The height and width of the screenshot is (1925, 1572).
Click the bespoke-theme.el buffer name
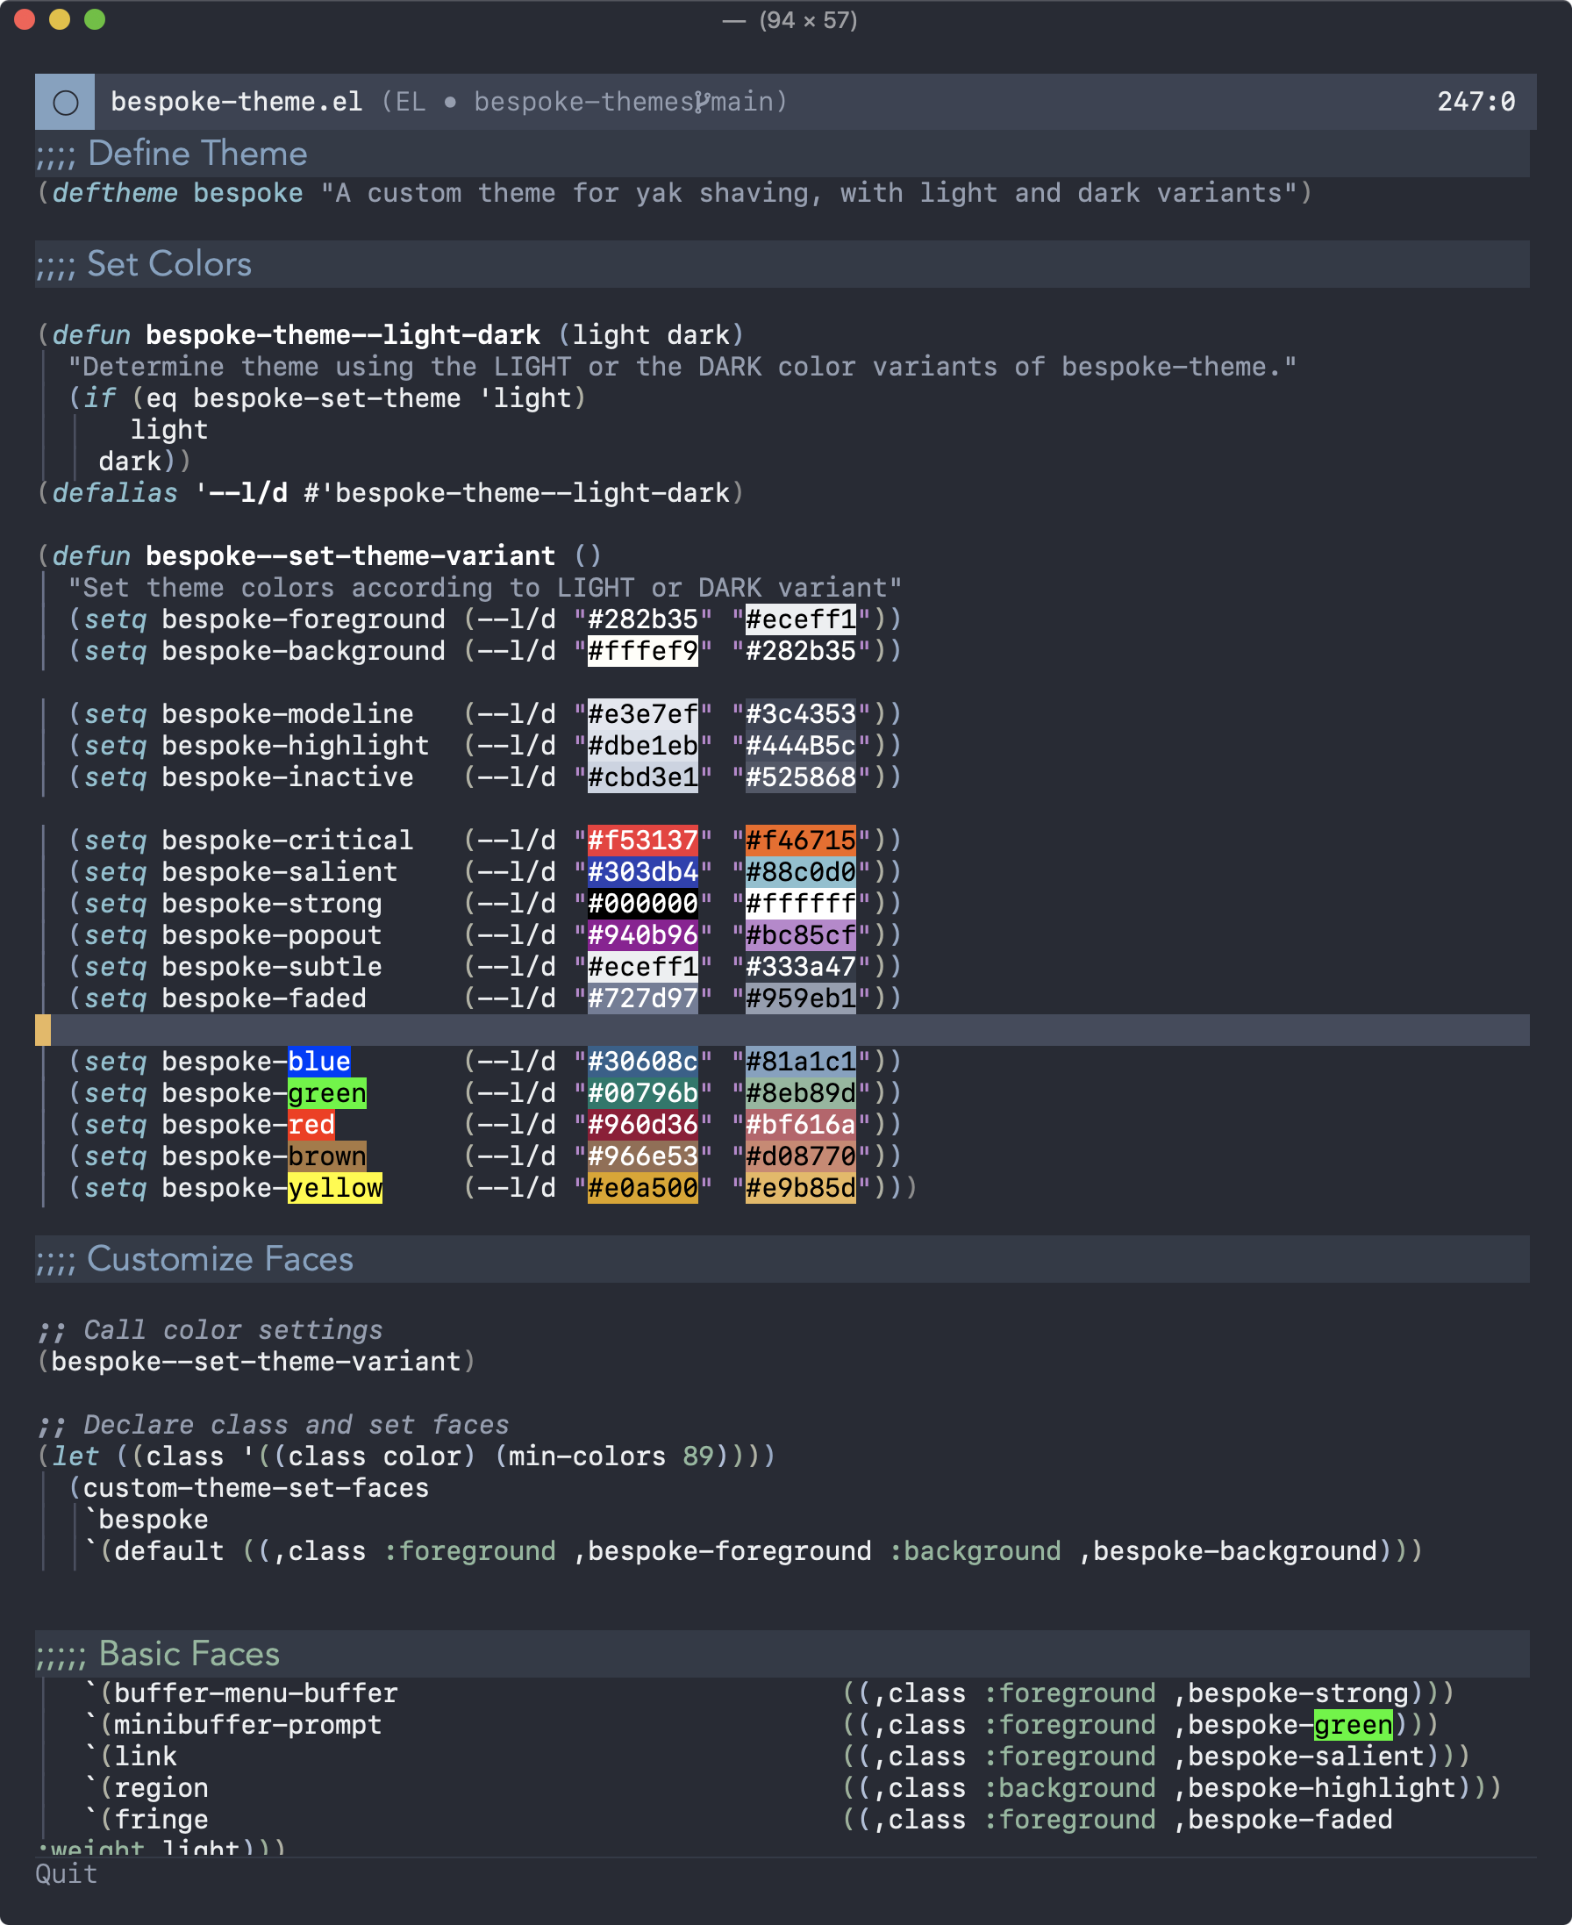[236, 102]
